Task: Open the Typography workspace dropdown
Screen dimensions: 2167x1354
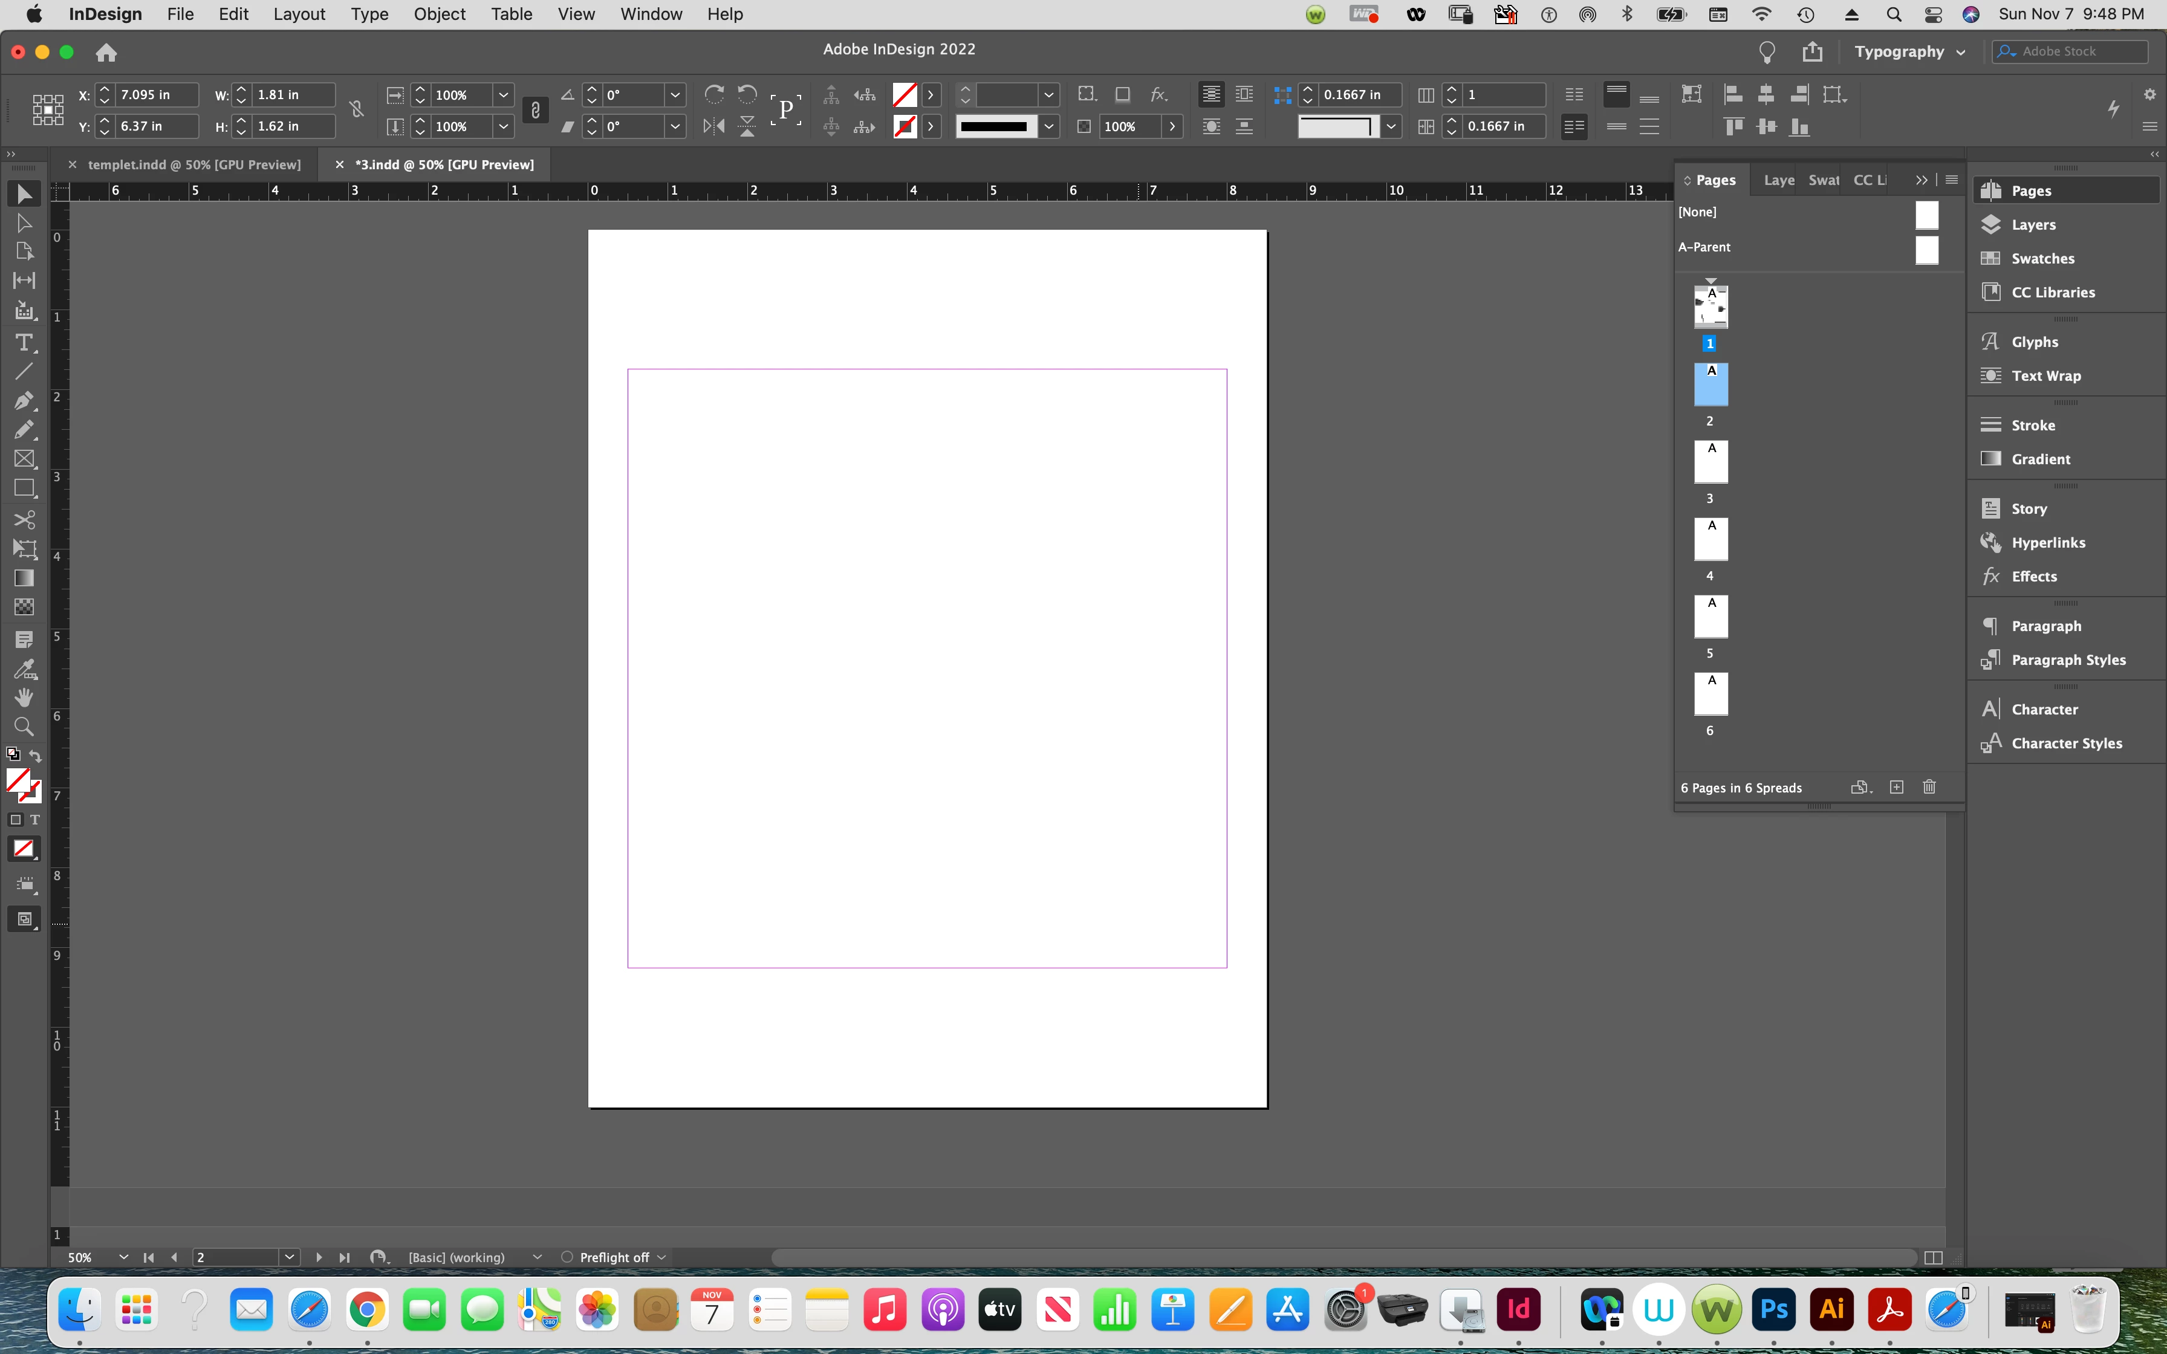Action: click(x=1909, y=52)
